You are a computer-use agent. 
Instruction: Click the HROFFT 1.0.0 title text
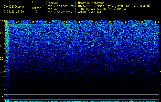[20, 2]
